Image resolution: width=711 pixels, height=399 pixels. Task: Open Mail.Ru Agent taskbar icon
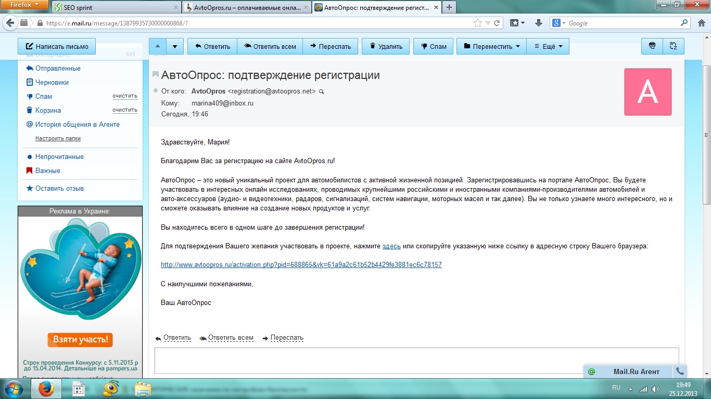point(111,389)
